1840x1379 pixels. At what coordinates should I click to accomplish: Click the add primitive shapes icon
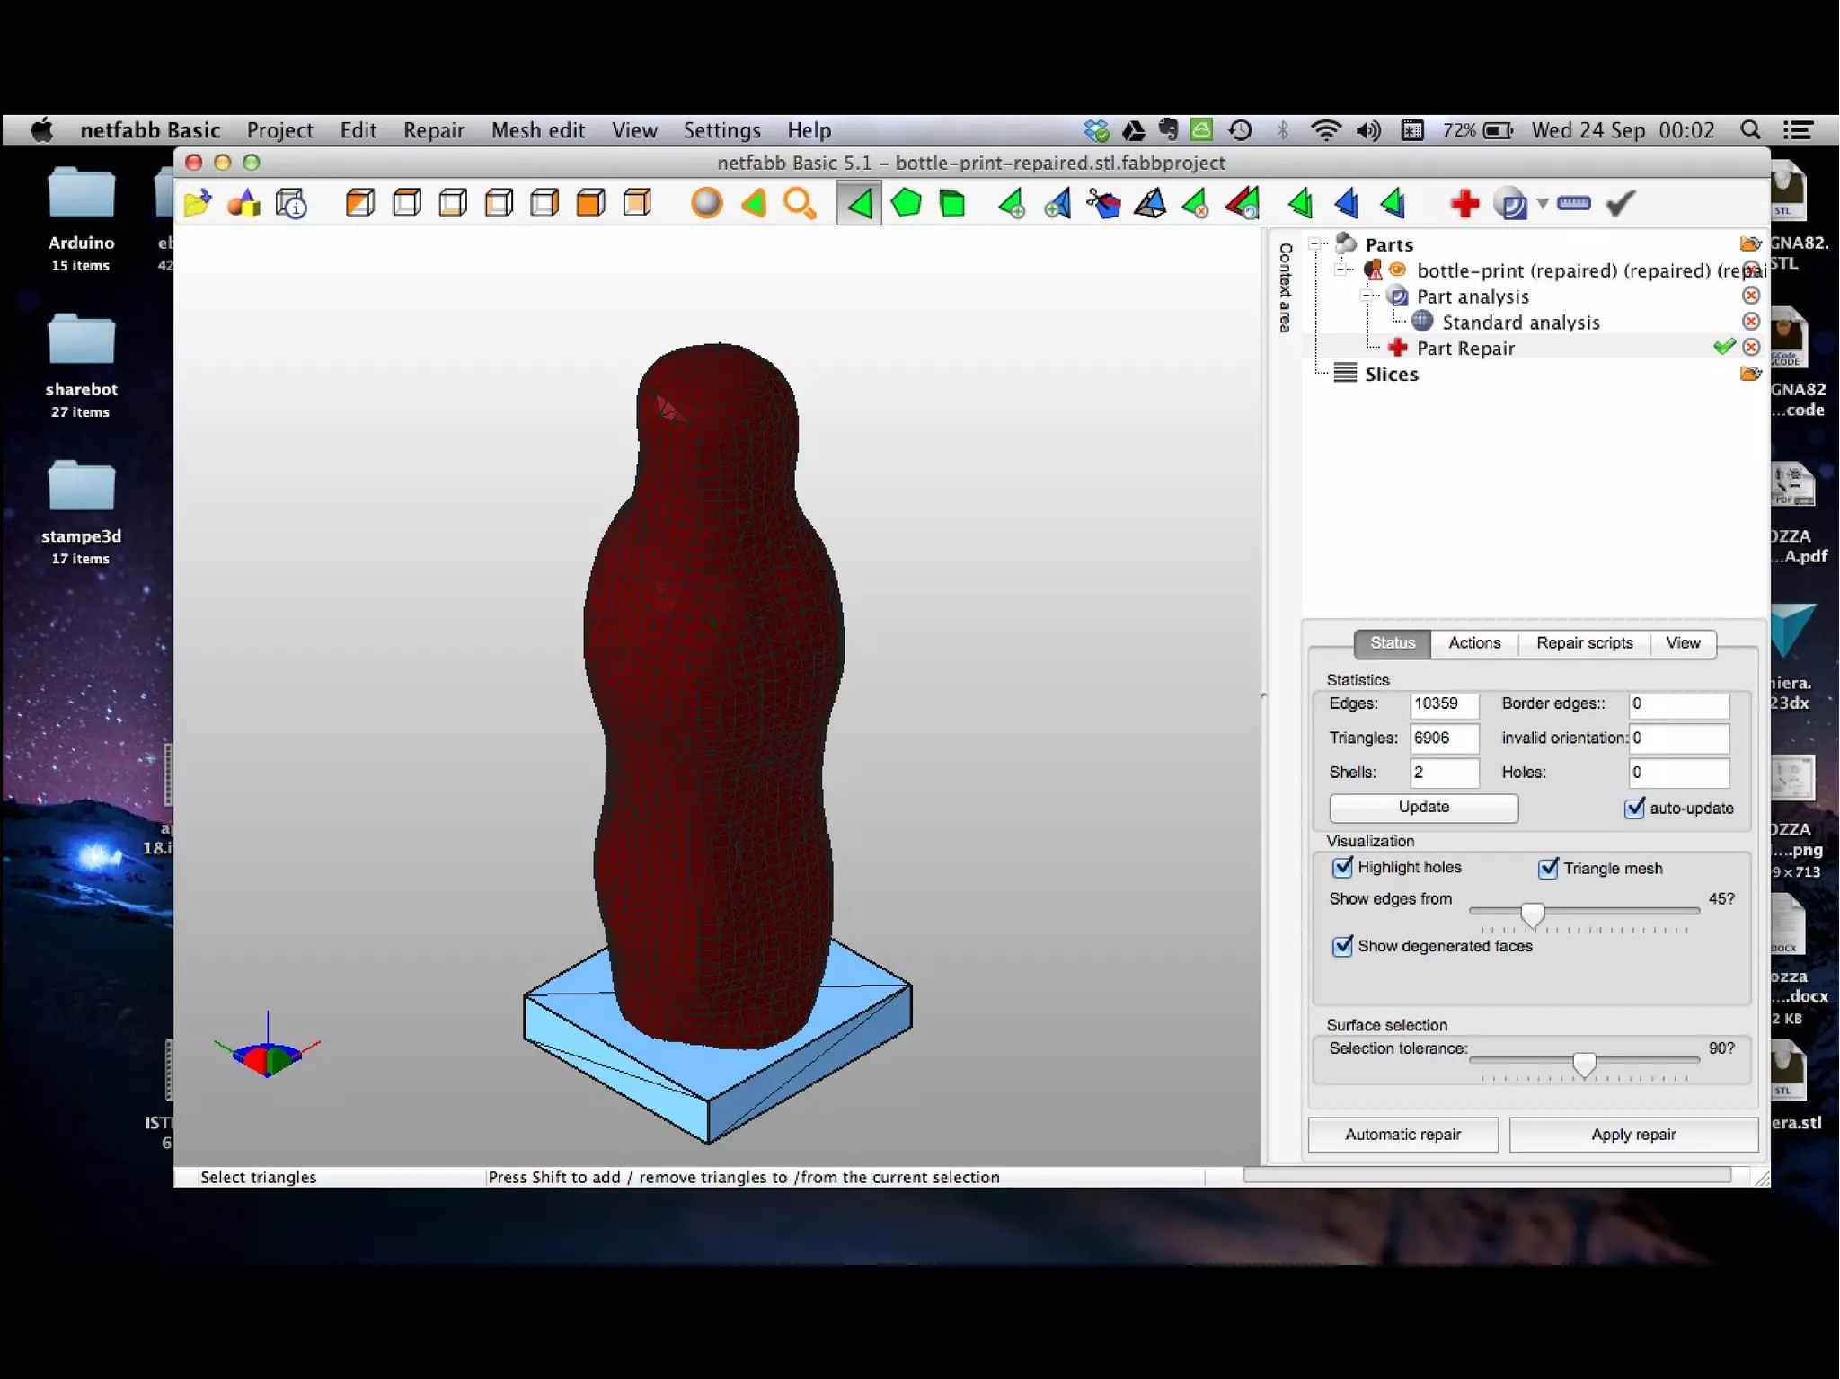click(243, 204)
